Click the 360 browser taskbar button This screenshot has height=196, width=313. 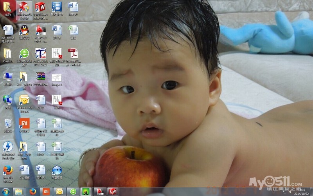pyautogui.click(x=73, y=192)
